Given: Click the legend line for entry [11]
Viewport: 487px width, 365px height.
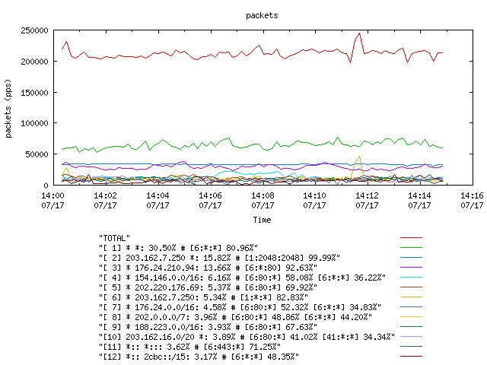Looking at the screenshot, I should [411, 347].
